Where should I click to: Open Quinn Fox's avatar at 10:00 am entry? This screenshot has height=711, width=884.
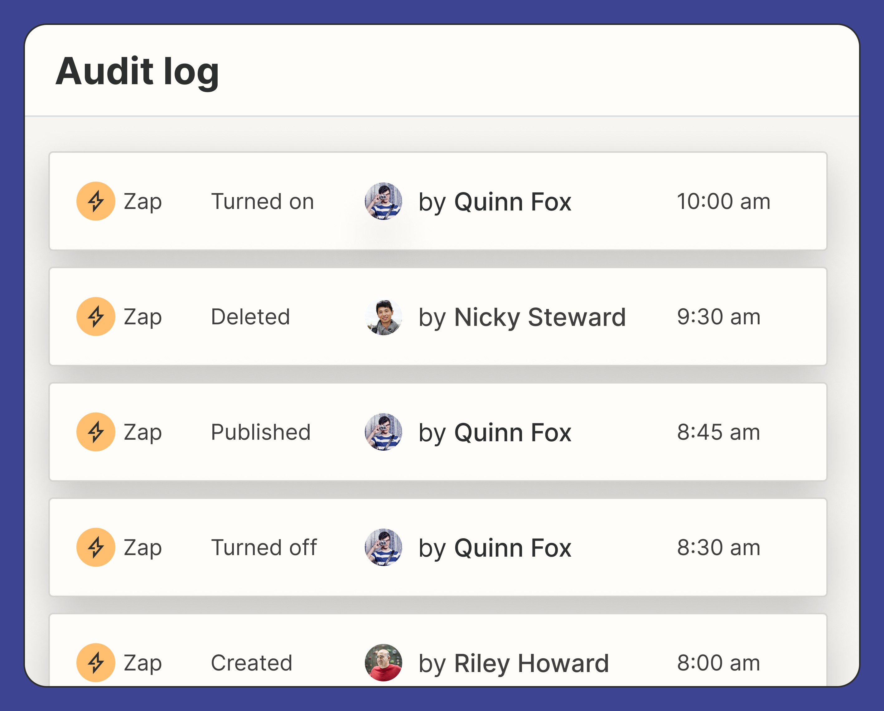pos(383,201)
